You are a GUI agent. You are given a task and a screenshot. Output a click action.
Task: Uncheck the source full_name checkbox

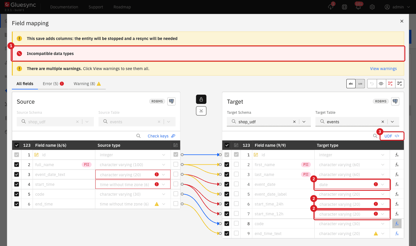tap(17, 165)
